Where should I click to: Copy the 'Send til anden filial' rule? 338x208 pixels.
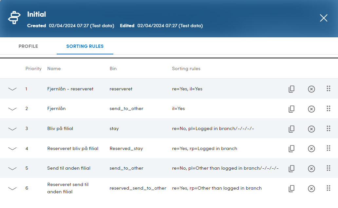click(291, 168)
